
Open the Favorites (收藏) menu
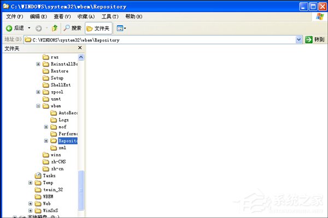pos(86,16)
